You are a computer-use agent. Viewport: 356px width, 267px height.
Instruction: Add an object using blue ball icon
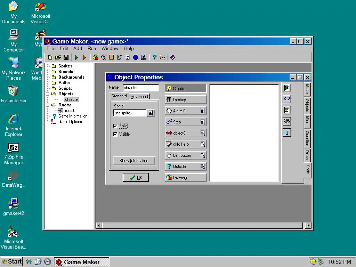tap(136, 57)
